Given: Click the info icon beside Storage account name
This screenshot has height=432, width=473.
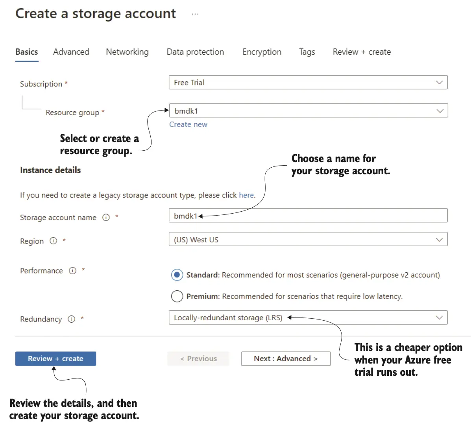Looking at the screenshot, I should point(106,218).
